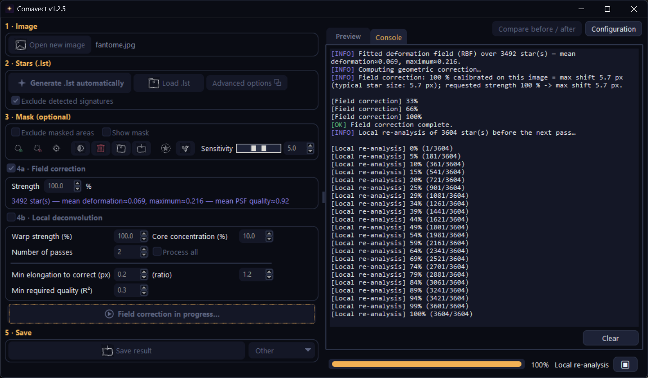This screenshot has width=648, height=378.
Task: Click the Sensitivity slider track
Action: 259,148
